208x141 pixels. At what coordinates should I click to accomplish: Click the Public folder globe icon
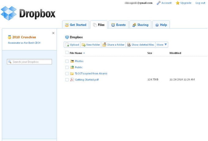pos(72,67)
